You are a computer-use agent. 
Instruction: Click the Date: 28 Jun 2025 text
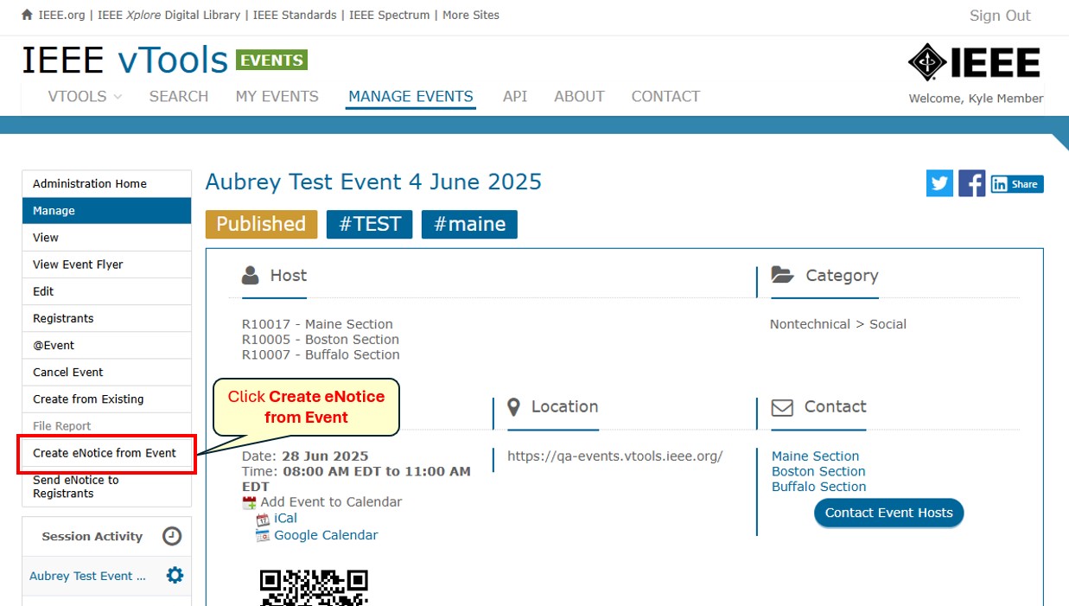click(x=305, y=456)
